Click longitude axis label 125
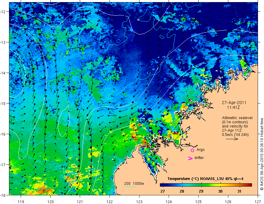264x204 pixels. tap(199, 202)
